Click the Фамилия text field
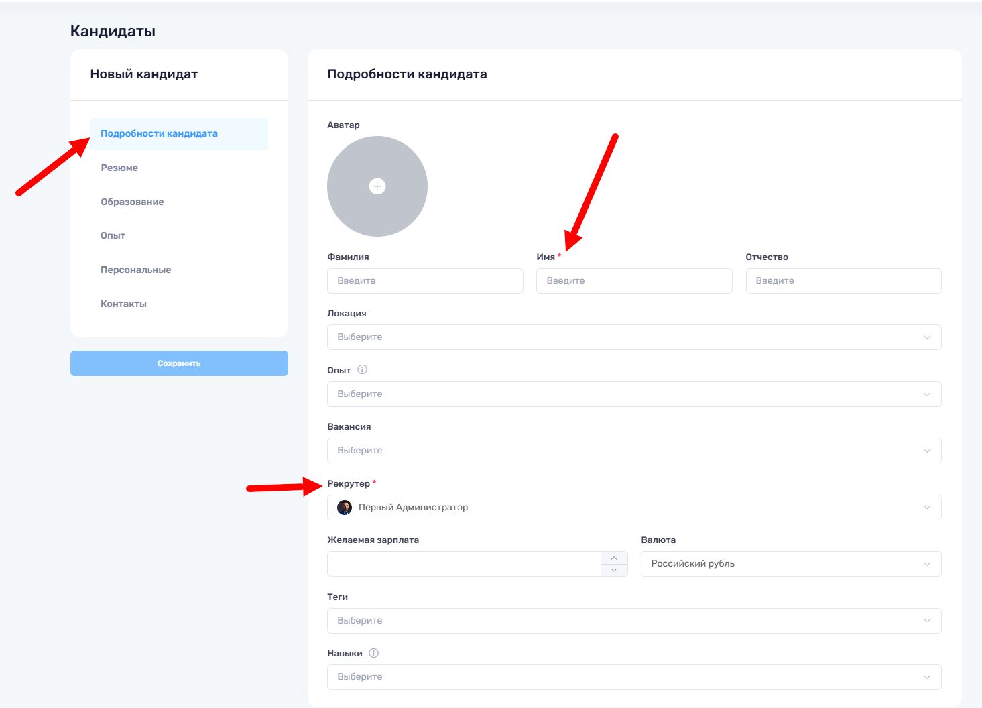The image size is (982, 708). pos(424,281)
